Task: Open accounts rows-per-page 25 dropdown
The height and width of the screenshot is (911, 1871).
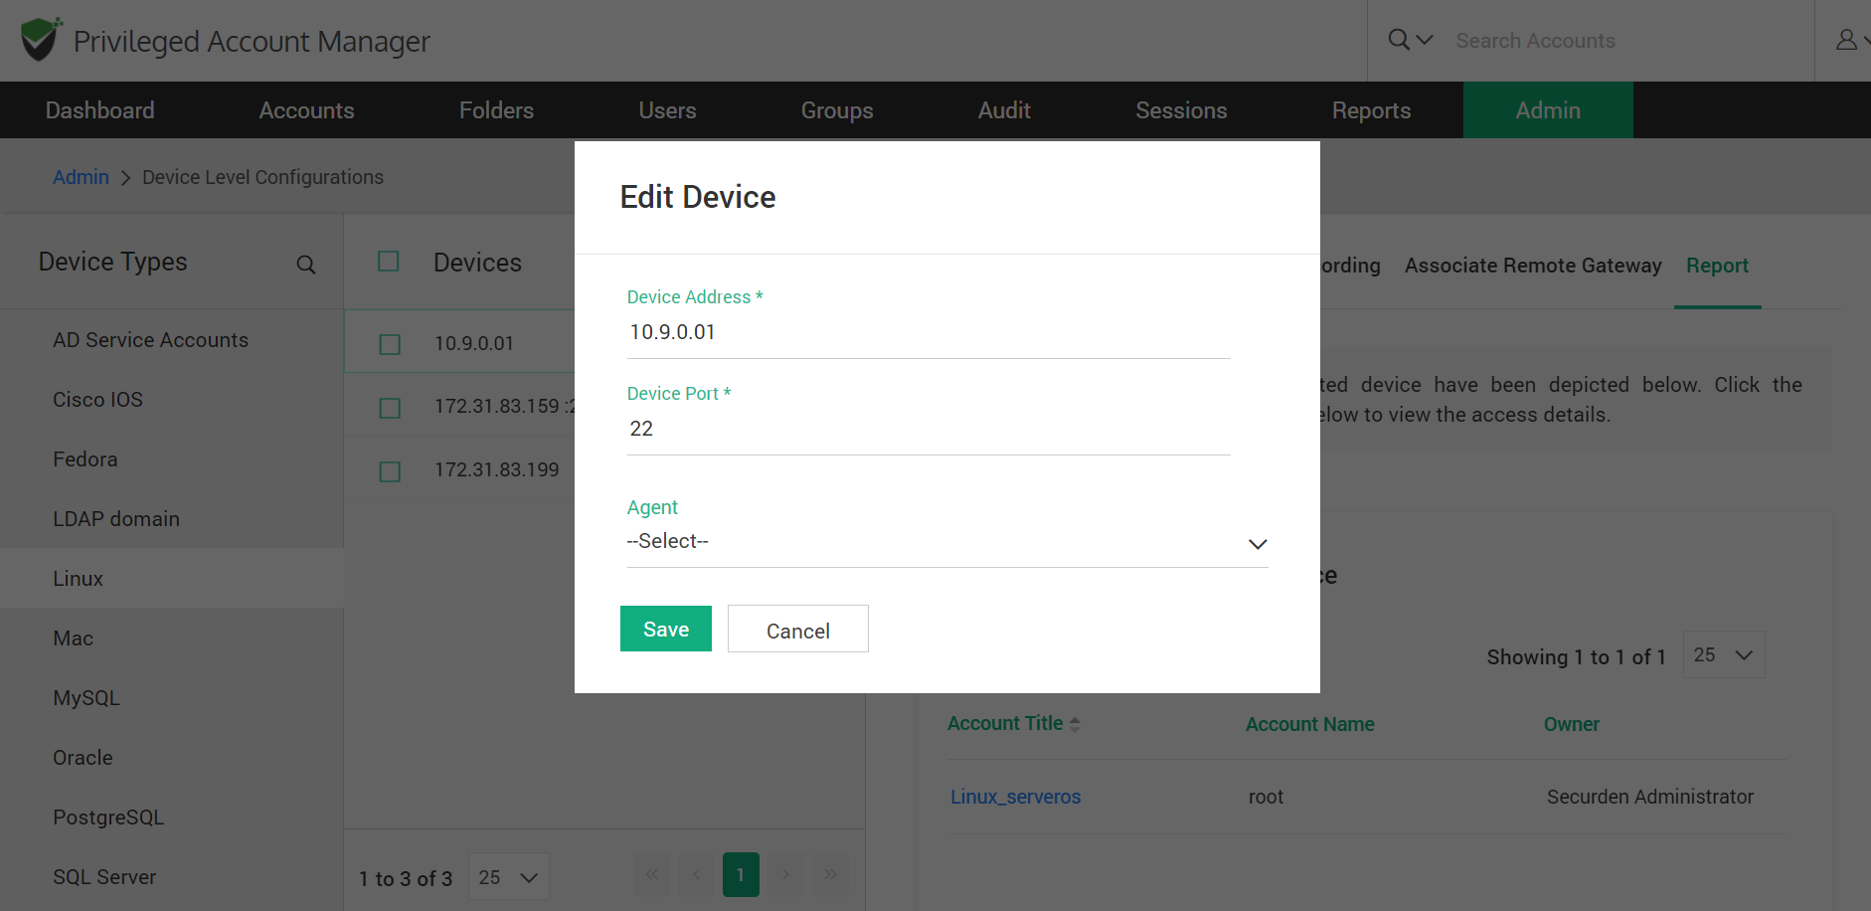Action: tap(1723, 655)
